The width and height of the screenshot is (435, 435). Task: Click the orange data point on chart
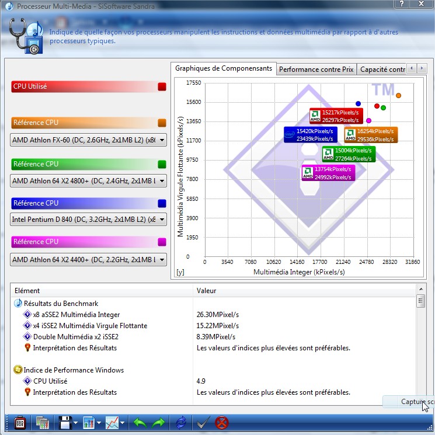pyautogui.click(x=398, y=95)
